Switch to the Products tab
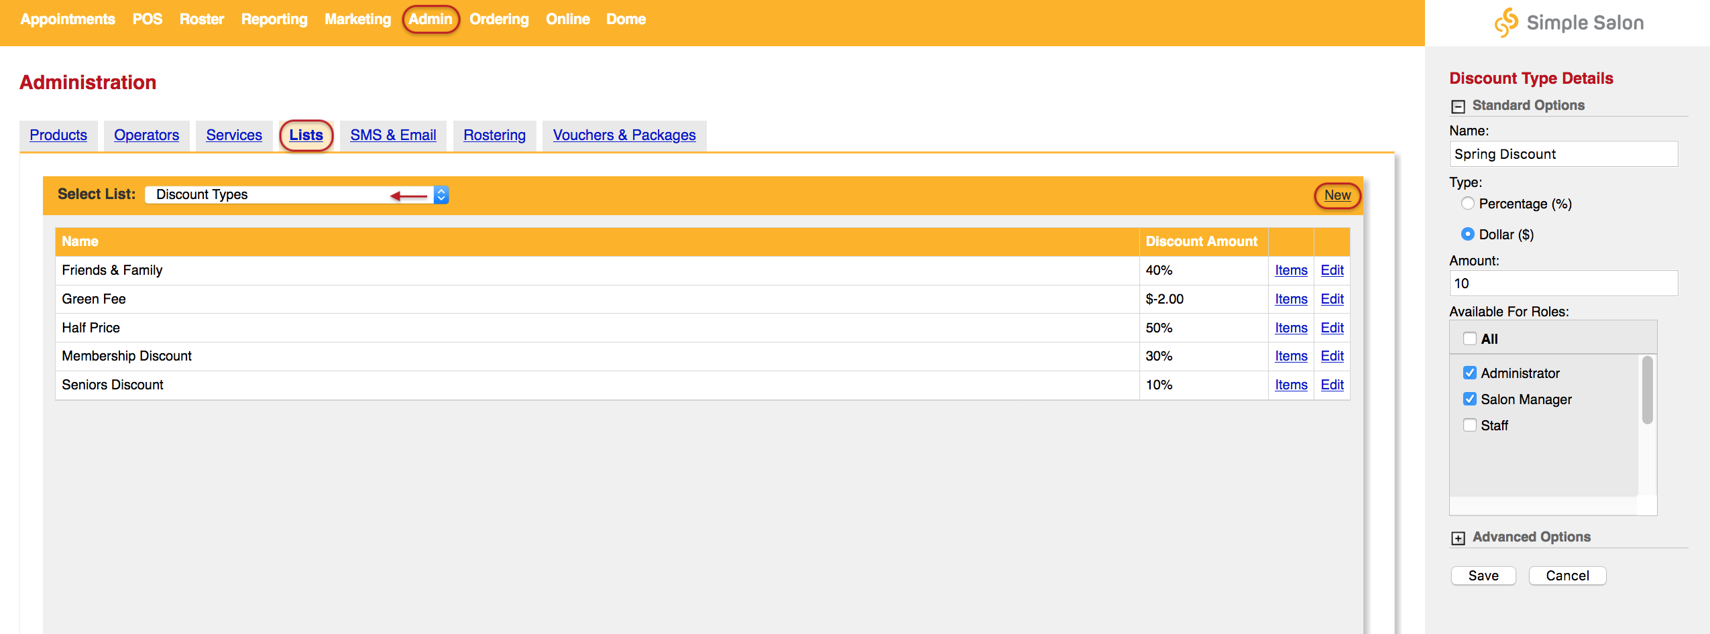This screenshot has width=1710, height=634. pyautogui.click(x=58, y=135)
